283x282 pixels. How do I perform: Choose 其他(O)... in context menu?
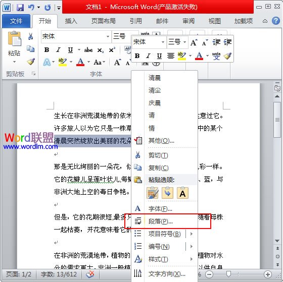tap(161, 141)
